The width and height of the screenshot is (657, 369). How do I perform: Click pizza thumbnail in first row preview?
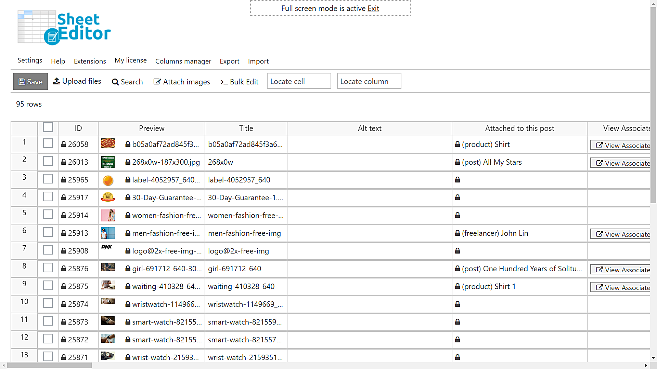[x=108, y=143]
